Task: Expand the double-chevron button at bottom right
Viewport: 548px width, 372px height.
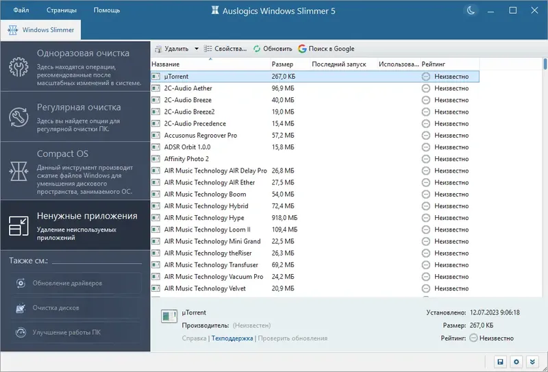Action: point(533,362)
